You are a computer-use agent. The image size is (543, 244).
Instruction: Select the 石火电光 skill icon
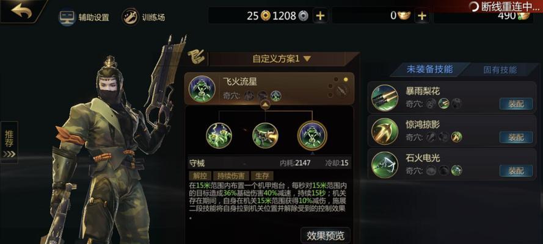pos(384,165)
